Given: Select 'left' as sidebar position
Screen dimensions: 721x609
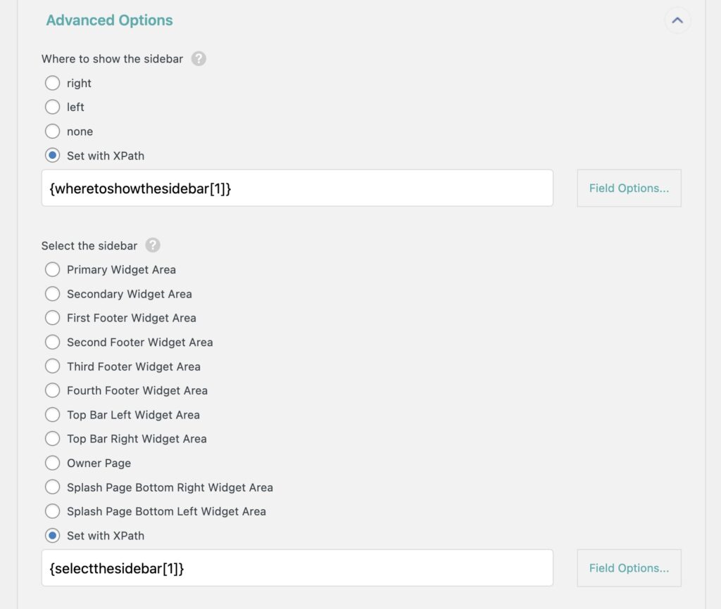Looking at the screenshot, I should pos(52,107).
